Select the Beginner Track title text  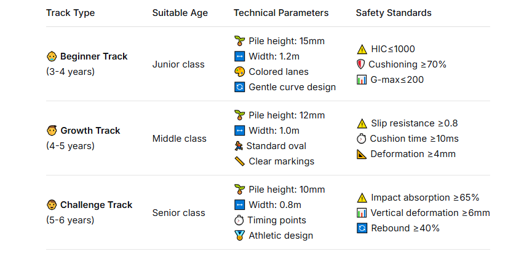click(x=93, y=56)
